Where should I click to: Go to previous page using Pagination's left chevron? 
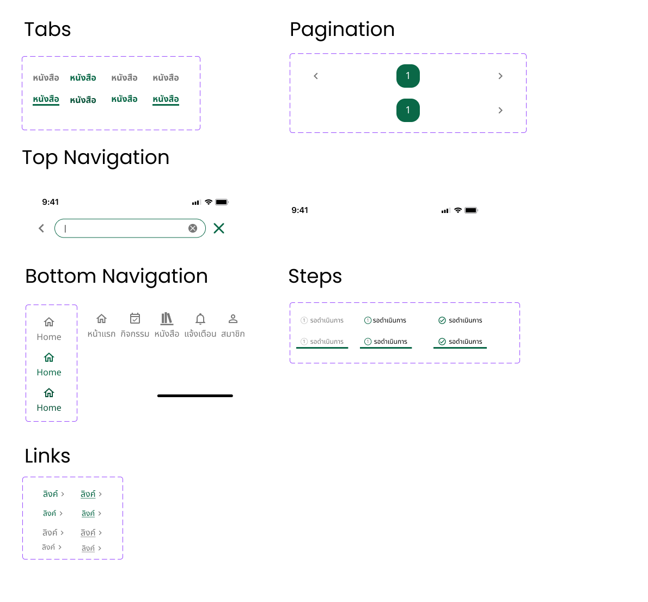316,76
